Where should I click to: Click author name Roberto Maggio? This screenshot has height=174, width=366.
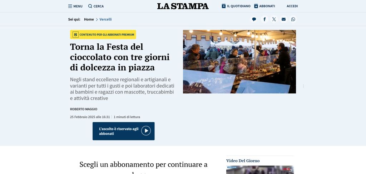[84, 109]
